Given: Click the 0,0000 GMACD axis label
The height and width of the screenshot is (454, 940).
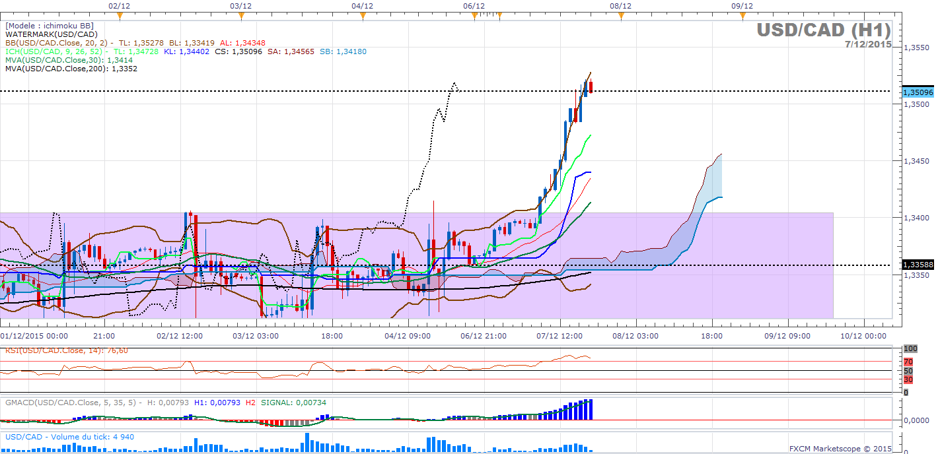Looking at the screenshot, I should click(x=916, y=420).
